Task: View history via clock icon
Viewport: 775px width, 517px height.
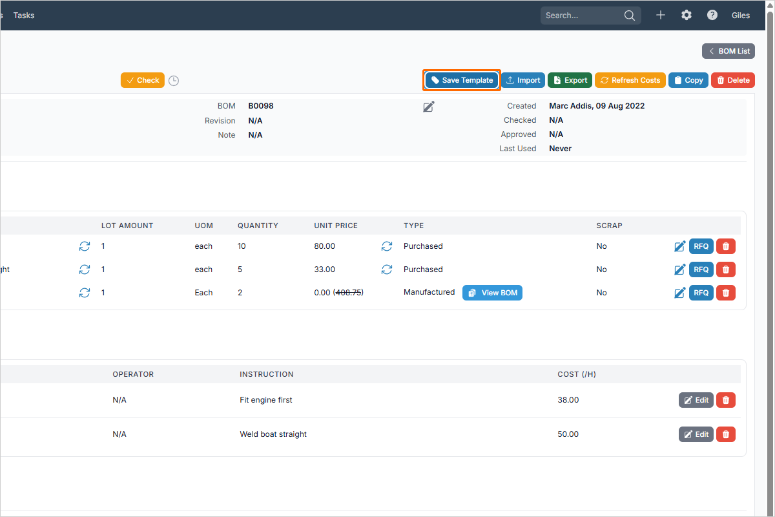Action: (x=174, y=81)
